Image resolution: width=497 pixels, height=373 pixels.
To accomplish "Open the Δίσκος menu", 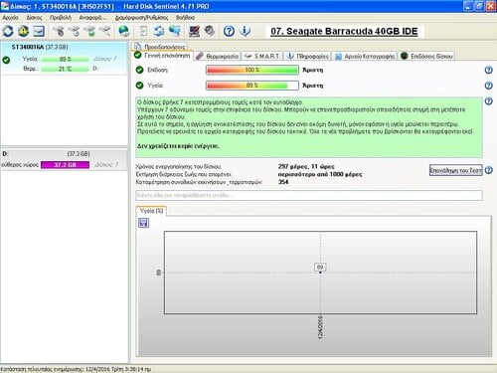I will (x=34, y=18).
